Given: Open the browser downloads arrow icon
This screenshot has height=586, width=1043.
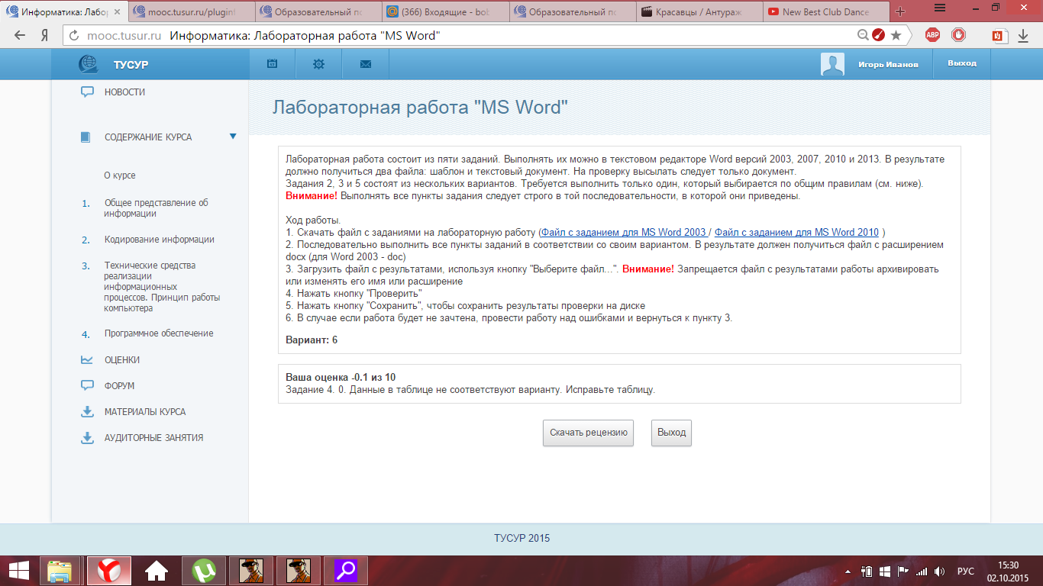Looking at the screenshot, I should pyautogui.click(x=1023, y=35).
